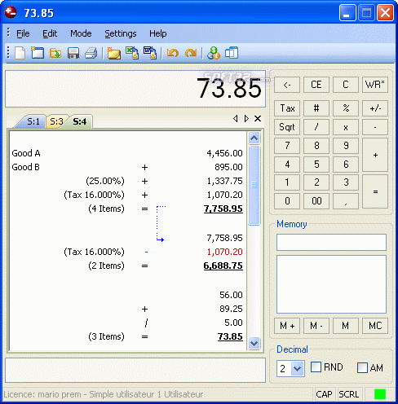Click the new window icon in toolbar
Image resolution: width=398 pixels, height=404 pixels.
pos(38,53)
